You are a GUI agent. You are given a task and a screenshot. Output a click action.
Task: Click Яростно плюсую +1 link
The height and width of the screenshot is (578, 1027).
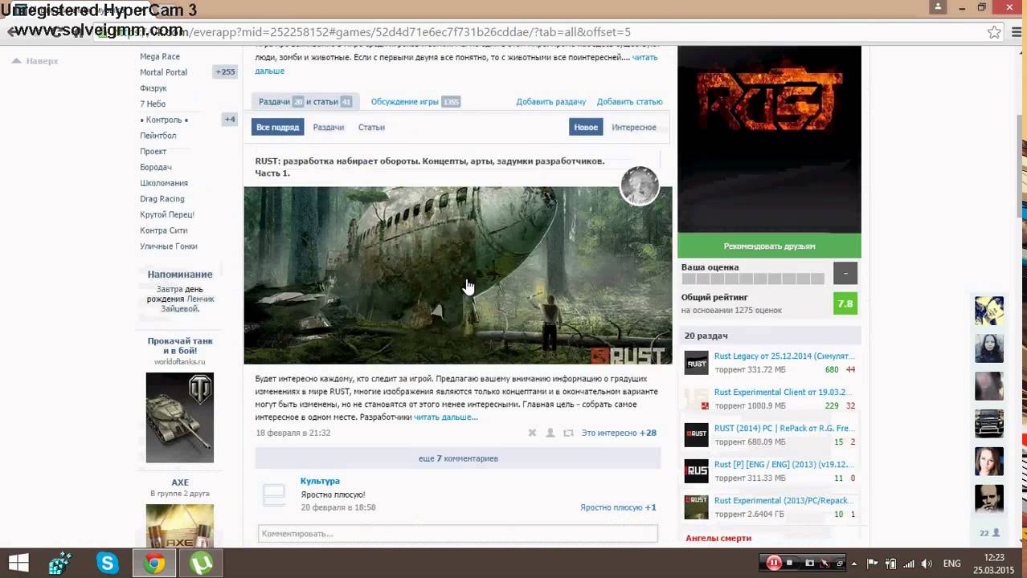click(618, 507)
